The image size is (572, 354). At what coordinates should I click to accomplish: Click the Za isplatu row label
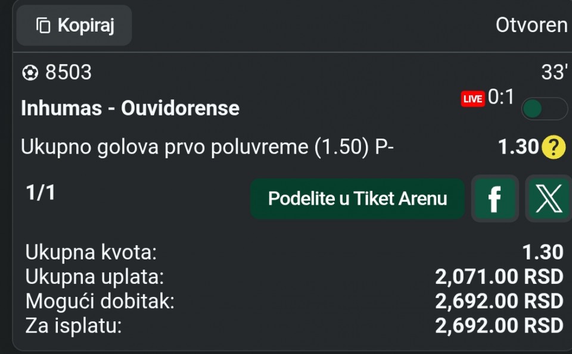tap(73, 326)
